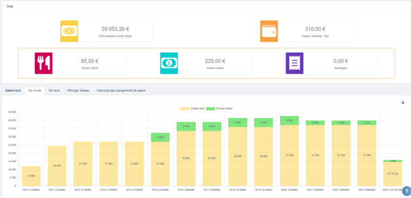Toggle the Primes brutes legend swatch
Image resolution: width=411 pixels, height=198 pixels.
click(x=210, y=108)
